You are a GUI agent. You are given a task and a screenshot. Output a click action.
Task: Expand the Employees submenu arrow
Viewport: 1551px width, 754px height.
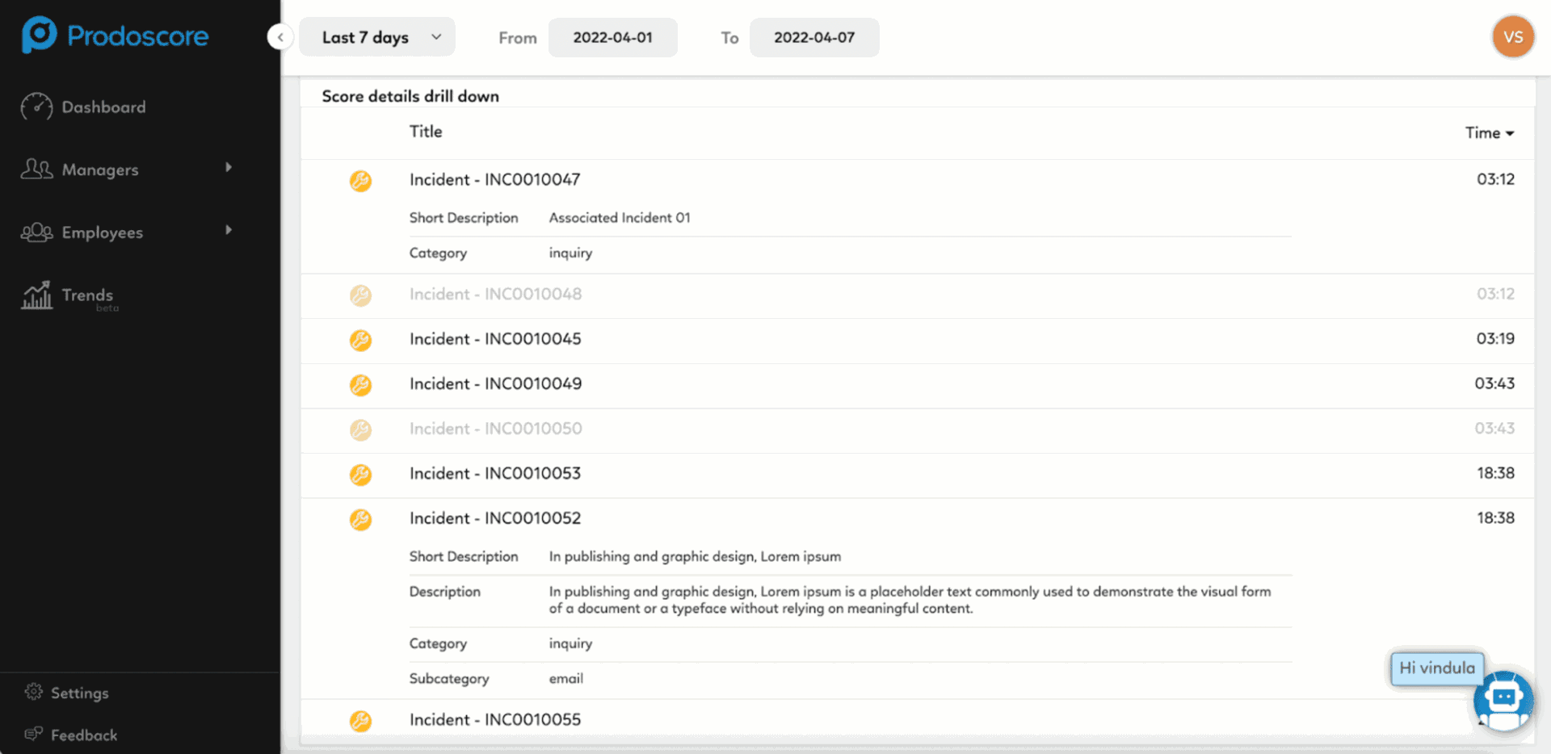(229, 230)
